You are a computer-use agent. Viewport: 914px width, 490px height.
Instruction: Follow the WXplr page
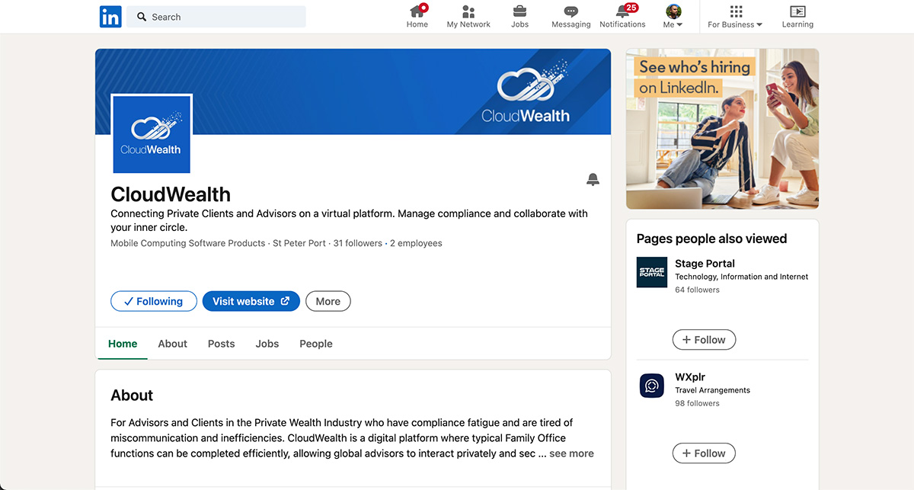(704, 453)
